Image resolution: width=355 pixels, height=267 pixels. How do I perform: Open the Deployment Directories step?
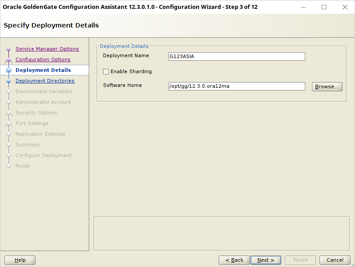click(x=45, y=81)
